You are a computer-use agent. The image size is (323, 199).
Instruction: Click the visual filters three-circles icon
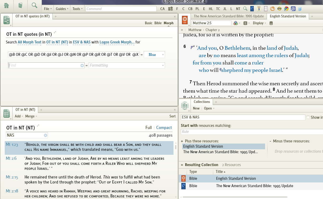236,23
